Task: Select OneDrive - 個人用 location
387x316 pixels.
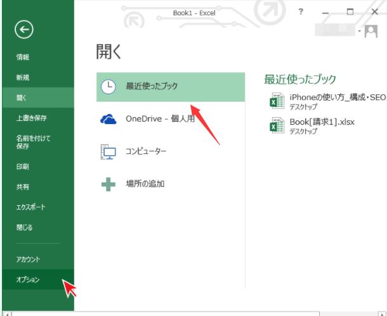Action: 171,119
